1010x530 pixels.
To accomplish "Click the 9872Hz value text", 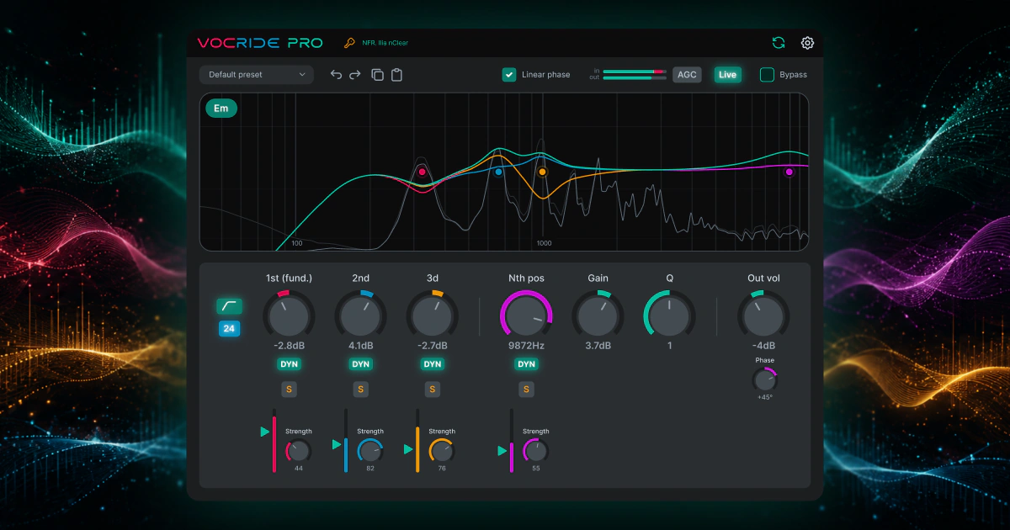I will click(x=526, y=346).
